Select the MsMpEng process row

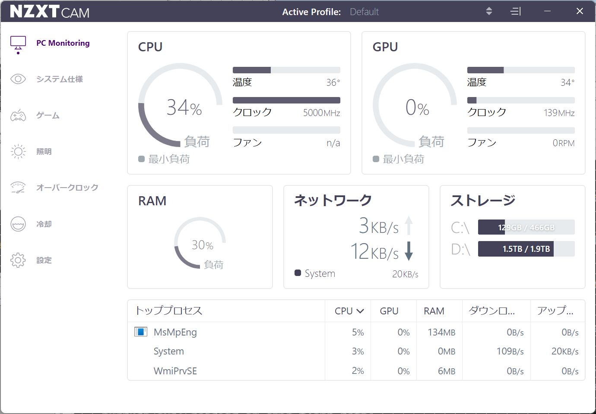pyautogui.click(x=175, y=332)
